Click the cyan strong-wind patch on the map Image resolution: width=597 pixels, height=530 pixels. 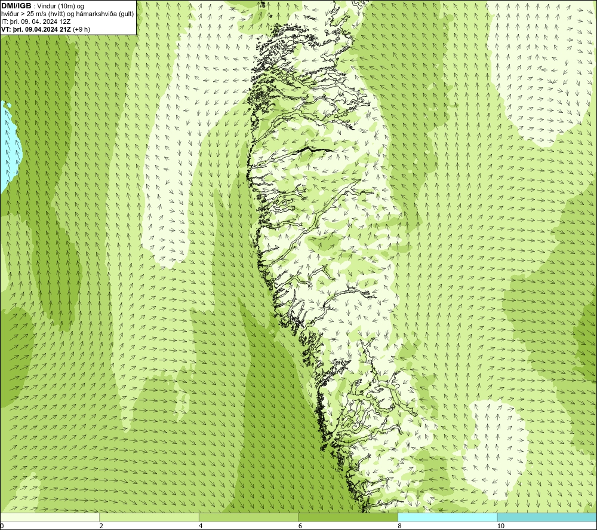[10, 147]
